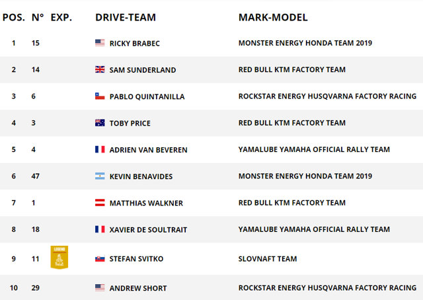Click the Austria flag next to Matthias Walkner
The width and height of the screenshot is (423, 300).
click(x=100, y=203)
